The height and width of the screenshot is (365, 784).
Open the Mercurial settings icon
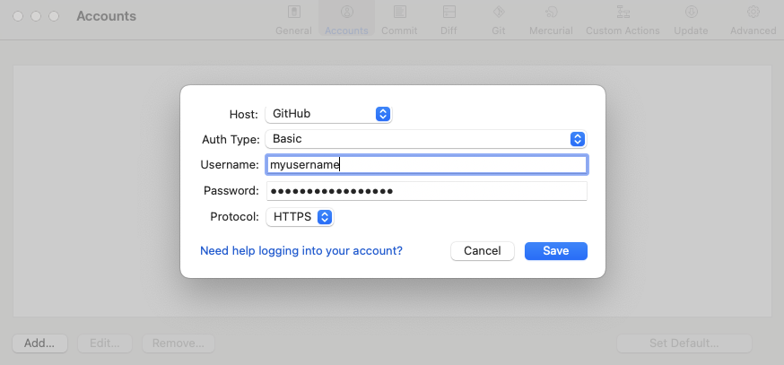point(551,12)
